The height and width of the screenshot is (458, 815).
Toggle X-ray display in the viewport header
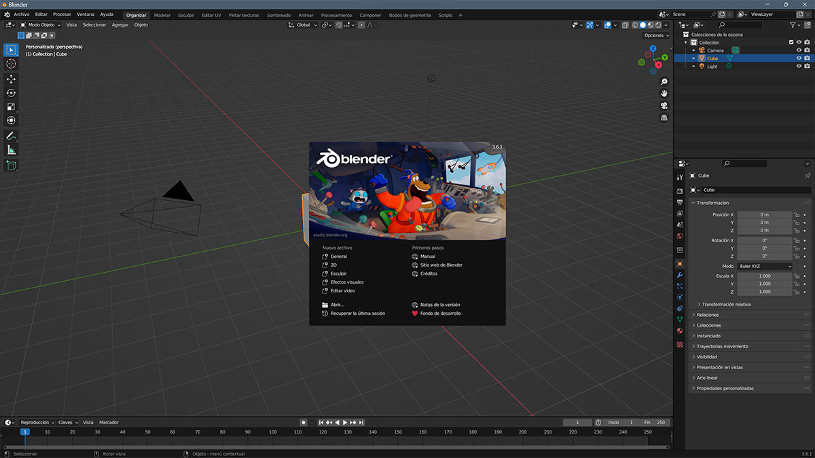click(x=626, y=25)
